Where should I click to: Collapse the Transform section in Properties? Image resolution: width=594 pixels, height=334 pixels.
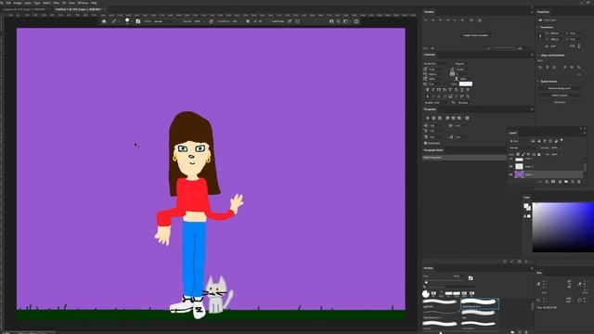(x=538, y=27)
